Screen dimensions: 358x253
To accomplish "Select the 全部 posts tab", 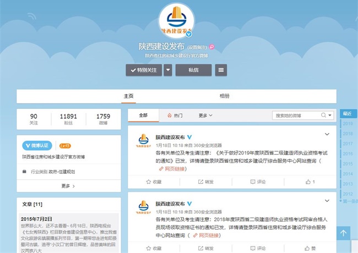I will tap(143, 116).
